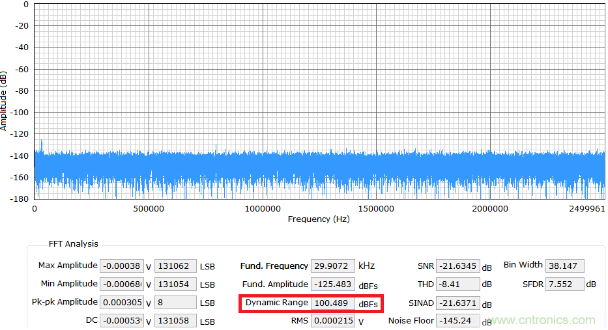608x330 pixels.
Task: Select the Dynamic Range value 100.489
Action: point(333,303)
